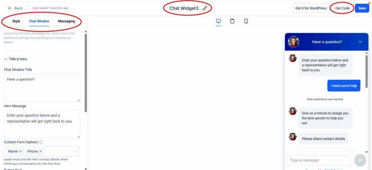Screen dimensions: 372x170
Task: Open the Messaging tab
Action: (66, 21)
